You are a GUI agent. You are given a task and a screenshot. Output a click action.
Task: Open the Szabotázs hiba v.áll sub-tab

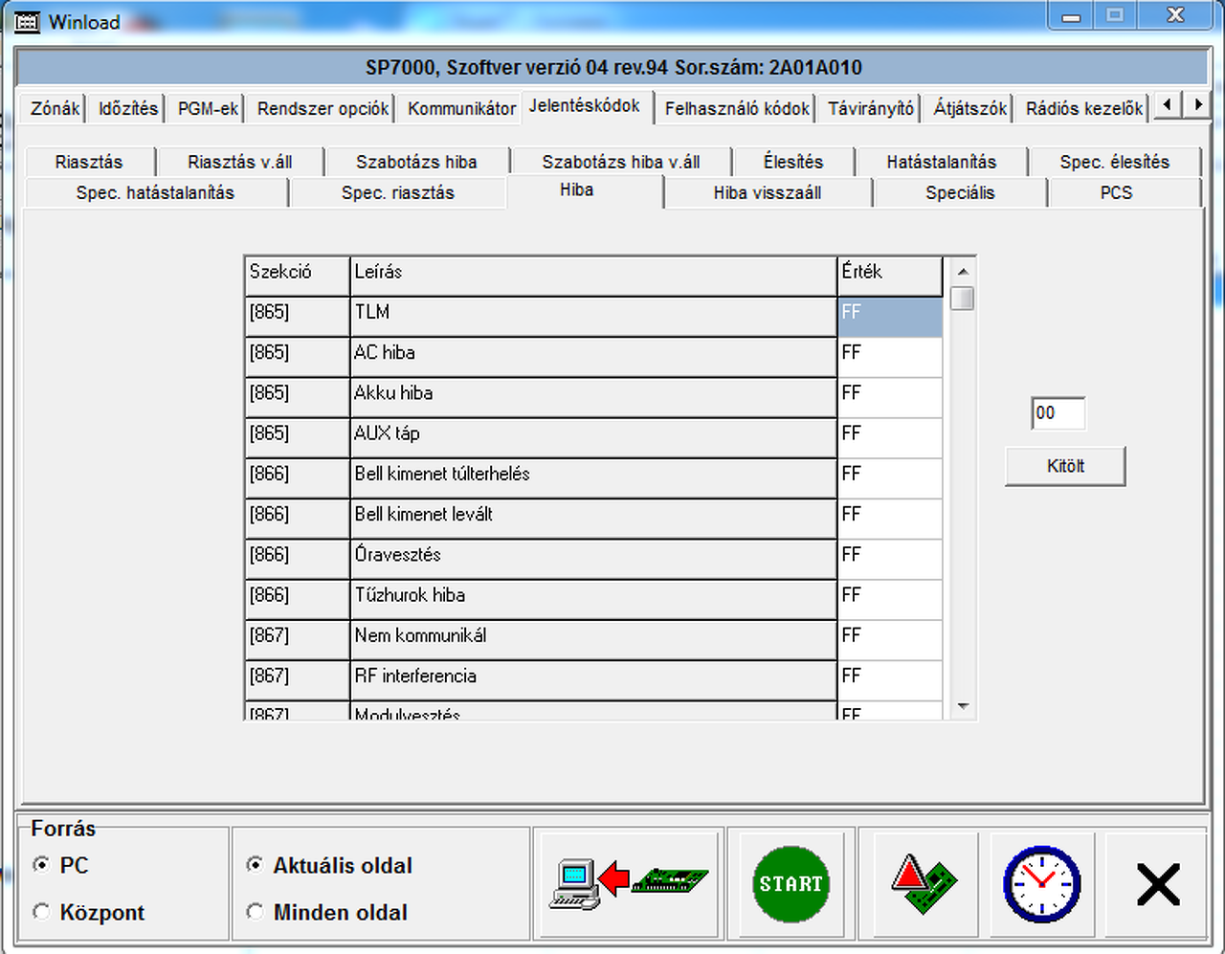click(621, 162)
